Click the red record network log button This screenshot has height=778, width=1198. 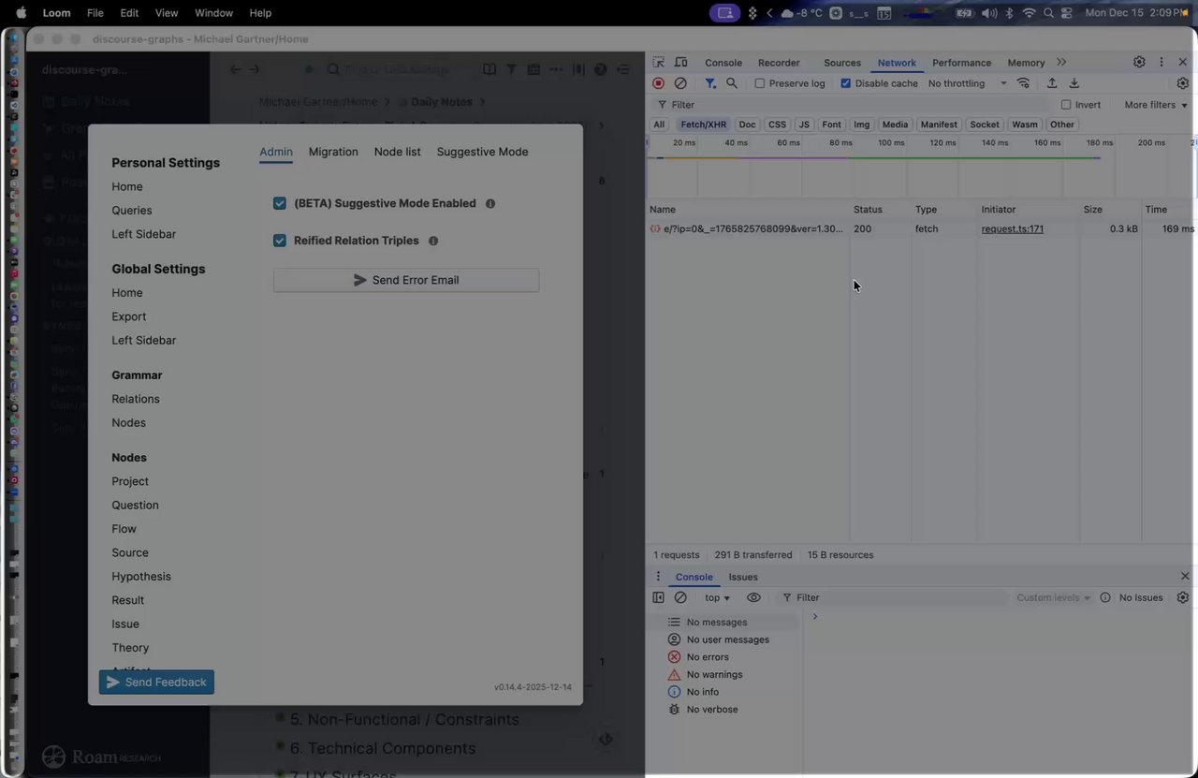658,83
